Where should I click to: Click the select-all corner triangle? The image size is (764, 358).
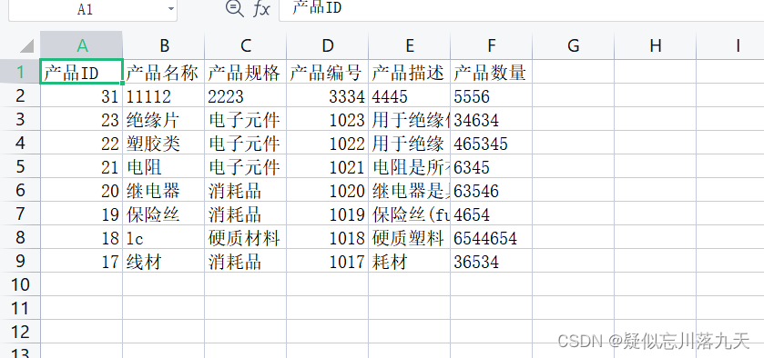click(x=26, y=46)
